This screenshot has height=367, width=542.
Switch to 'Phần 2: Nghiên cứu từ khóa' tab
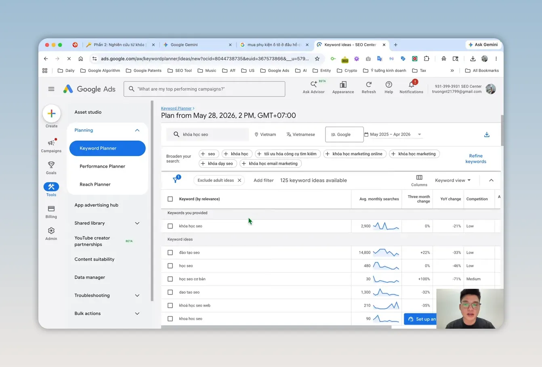(x=120, y=45)
